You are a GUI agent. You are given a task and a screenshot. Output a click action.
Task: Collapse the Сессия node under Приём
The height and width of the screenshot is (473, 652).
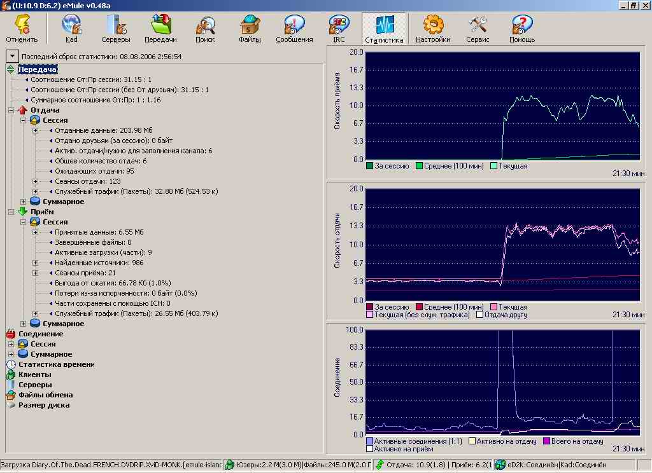click(24, 222)
